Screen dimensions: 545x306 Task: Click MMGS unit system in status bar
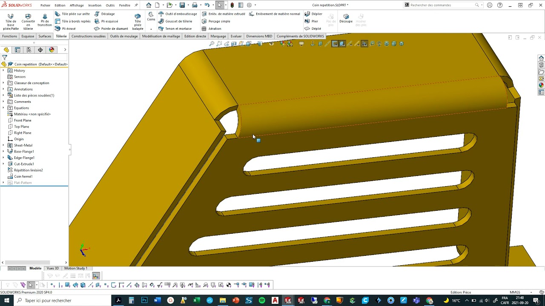tap(515, 292)
